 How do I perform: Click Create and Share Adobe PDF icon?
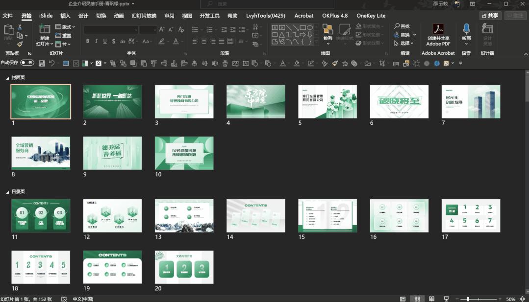pyautogui.click(x=438, y=30)
